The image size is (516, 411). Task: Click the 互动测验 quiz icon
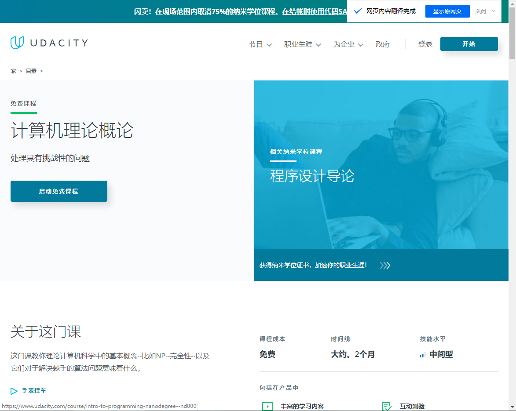point(386,407)
